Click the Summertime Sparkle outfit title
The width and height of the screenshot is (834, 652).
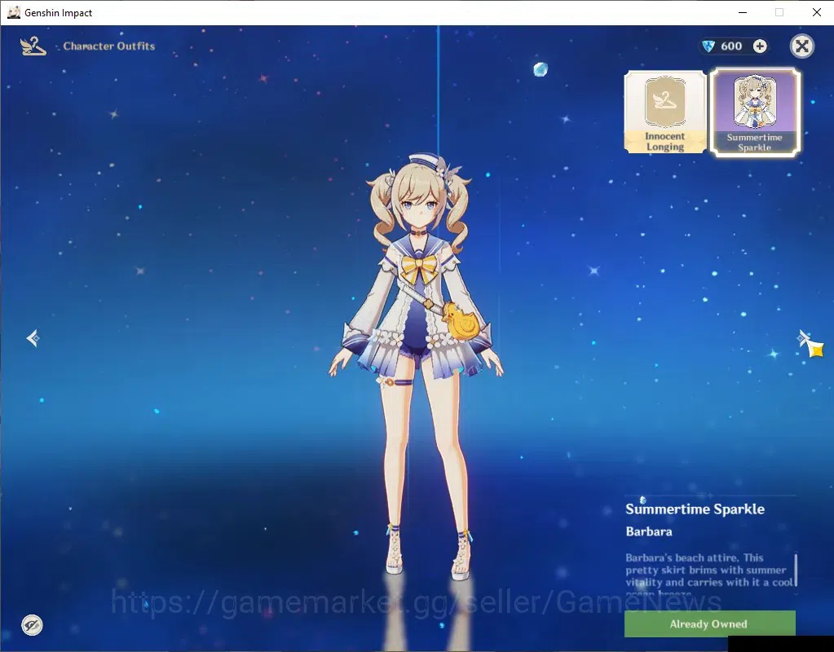(x=695, y=509)
